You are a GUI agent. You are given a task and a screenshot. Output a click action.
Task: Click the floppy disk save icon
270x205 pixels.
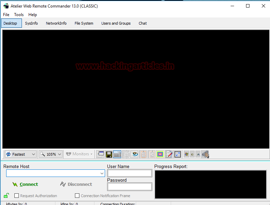click(x=109, y=154)
